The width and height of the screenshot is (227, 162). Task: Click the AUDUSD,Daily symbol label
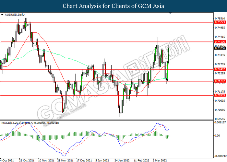pos(15,15)
